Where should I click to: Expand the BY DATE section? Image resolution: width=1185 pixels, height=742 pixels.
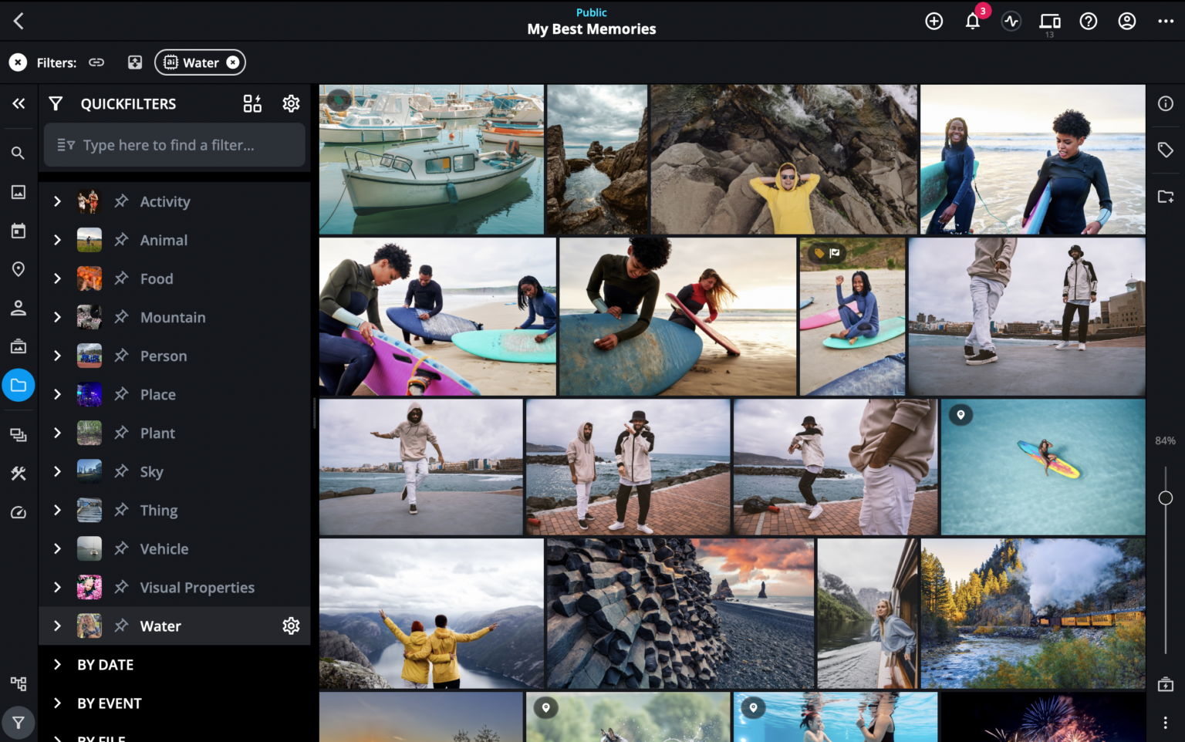tap(56, 664)
